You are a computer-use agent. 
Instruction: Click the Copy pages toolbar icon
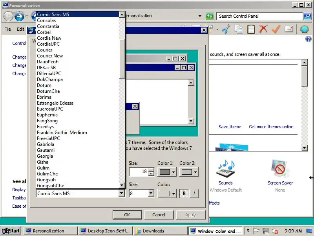(x=239, y=29)
